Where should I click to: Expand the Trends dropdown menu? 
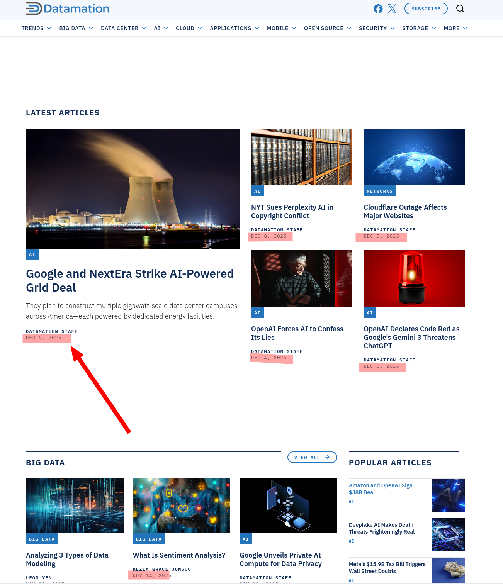(36, 28)
